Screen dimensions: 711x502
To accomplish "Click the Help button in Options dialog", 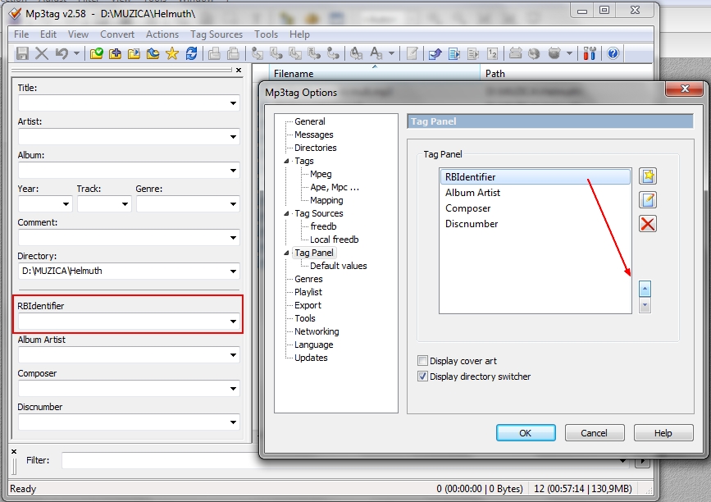I will click(x=663, y=433).
